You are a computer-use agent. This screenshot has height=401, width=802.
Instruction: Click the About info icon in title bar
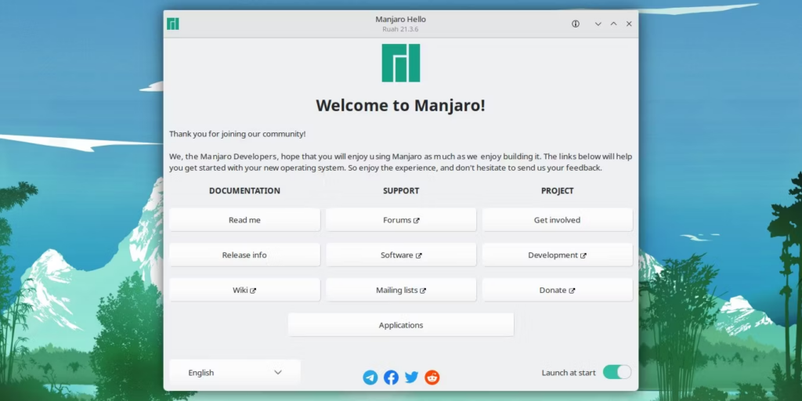(x=576, y=23)
